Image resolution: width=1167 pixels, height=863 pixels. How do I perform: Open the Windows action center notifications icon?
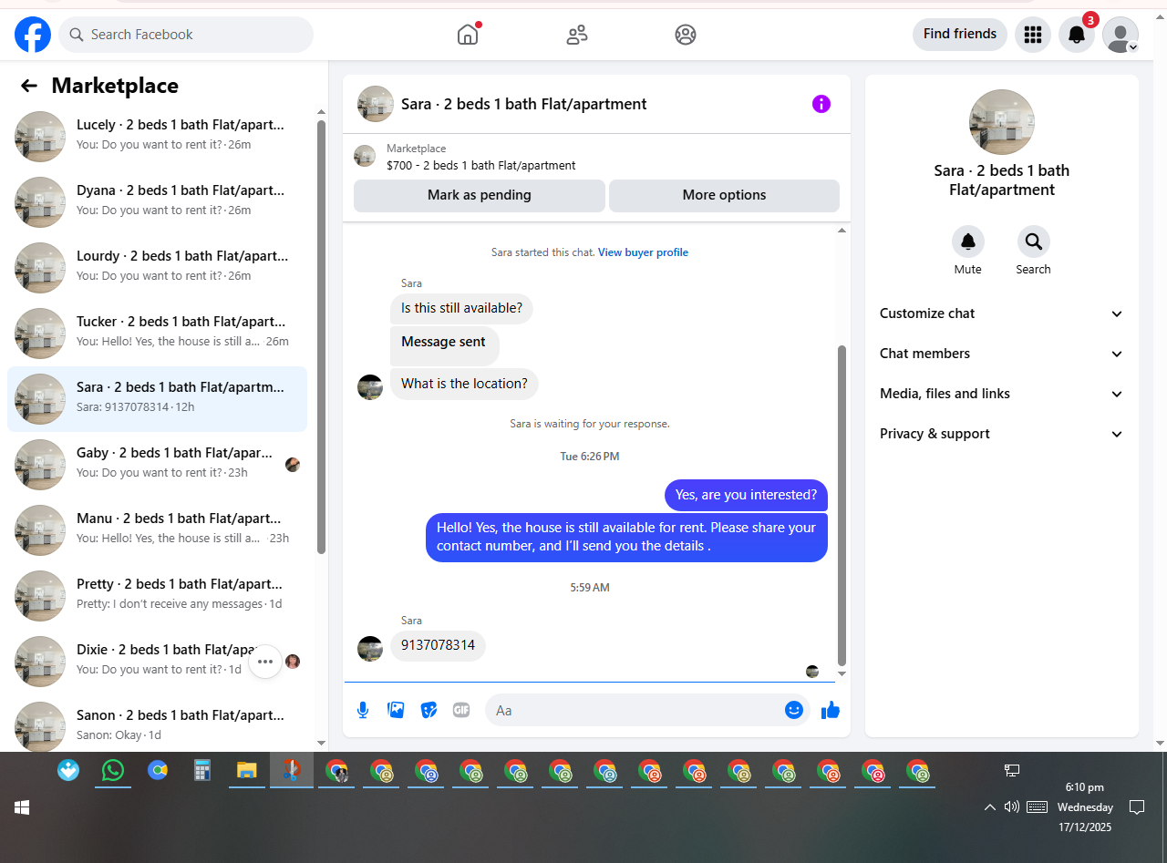tap(1137, 807)
